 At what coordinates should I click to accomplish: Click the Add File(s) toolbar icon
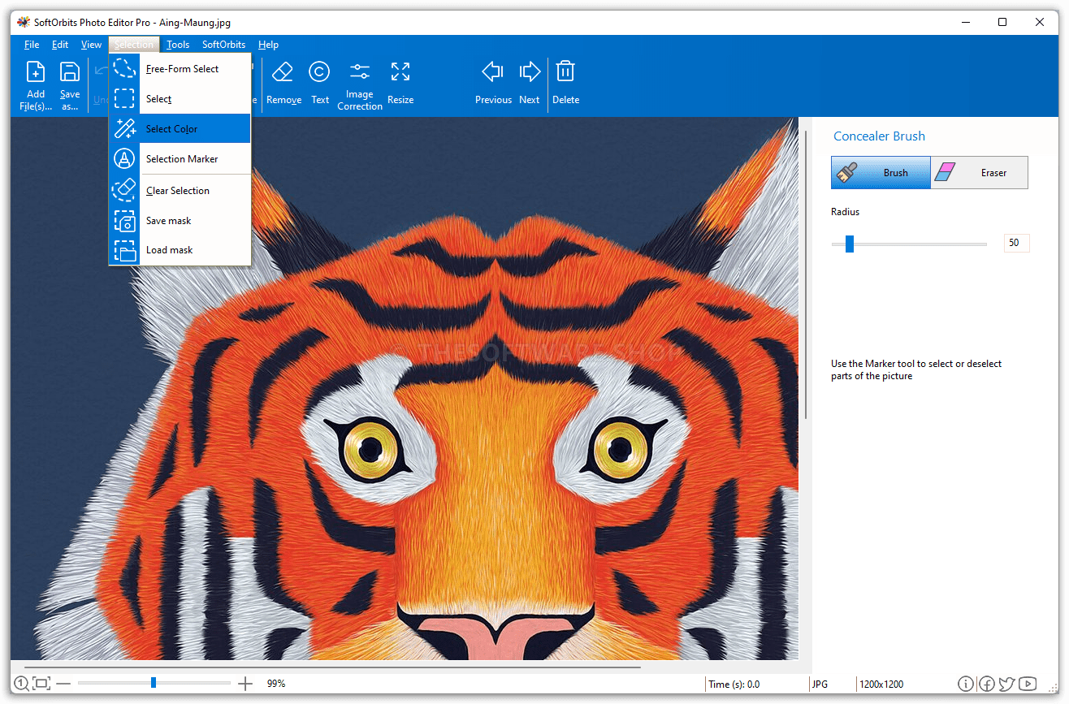tap(36, 71)
